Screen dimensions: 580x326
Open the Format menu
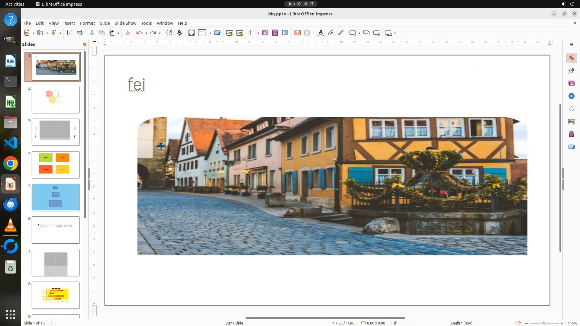(x=87, y=23)
